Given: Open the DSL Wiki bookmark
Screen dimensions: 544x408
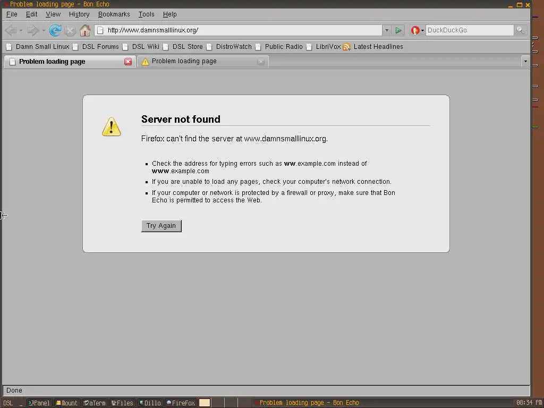Looking at the screenshot, I should coord(141,47).
